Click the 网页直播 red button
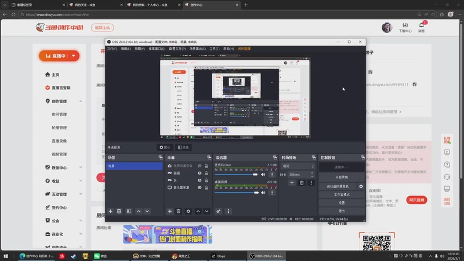Screen dimensions: 464x261 click(416, 200)
